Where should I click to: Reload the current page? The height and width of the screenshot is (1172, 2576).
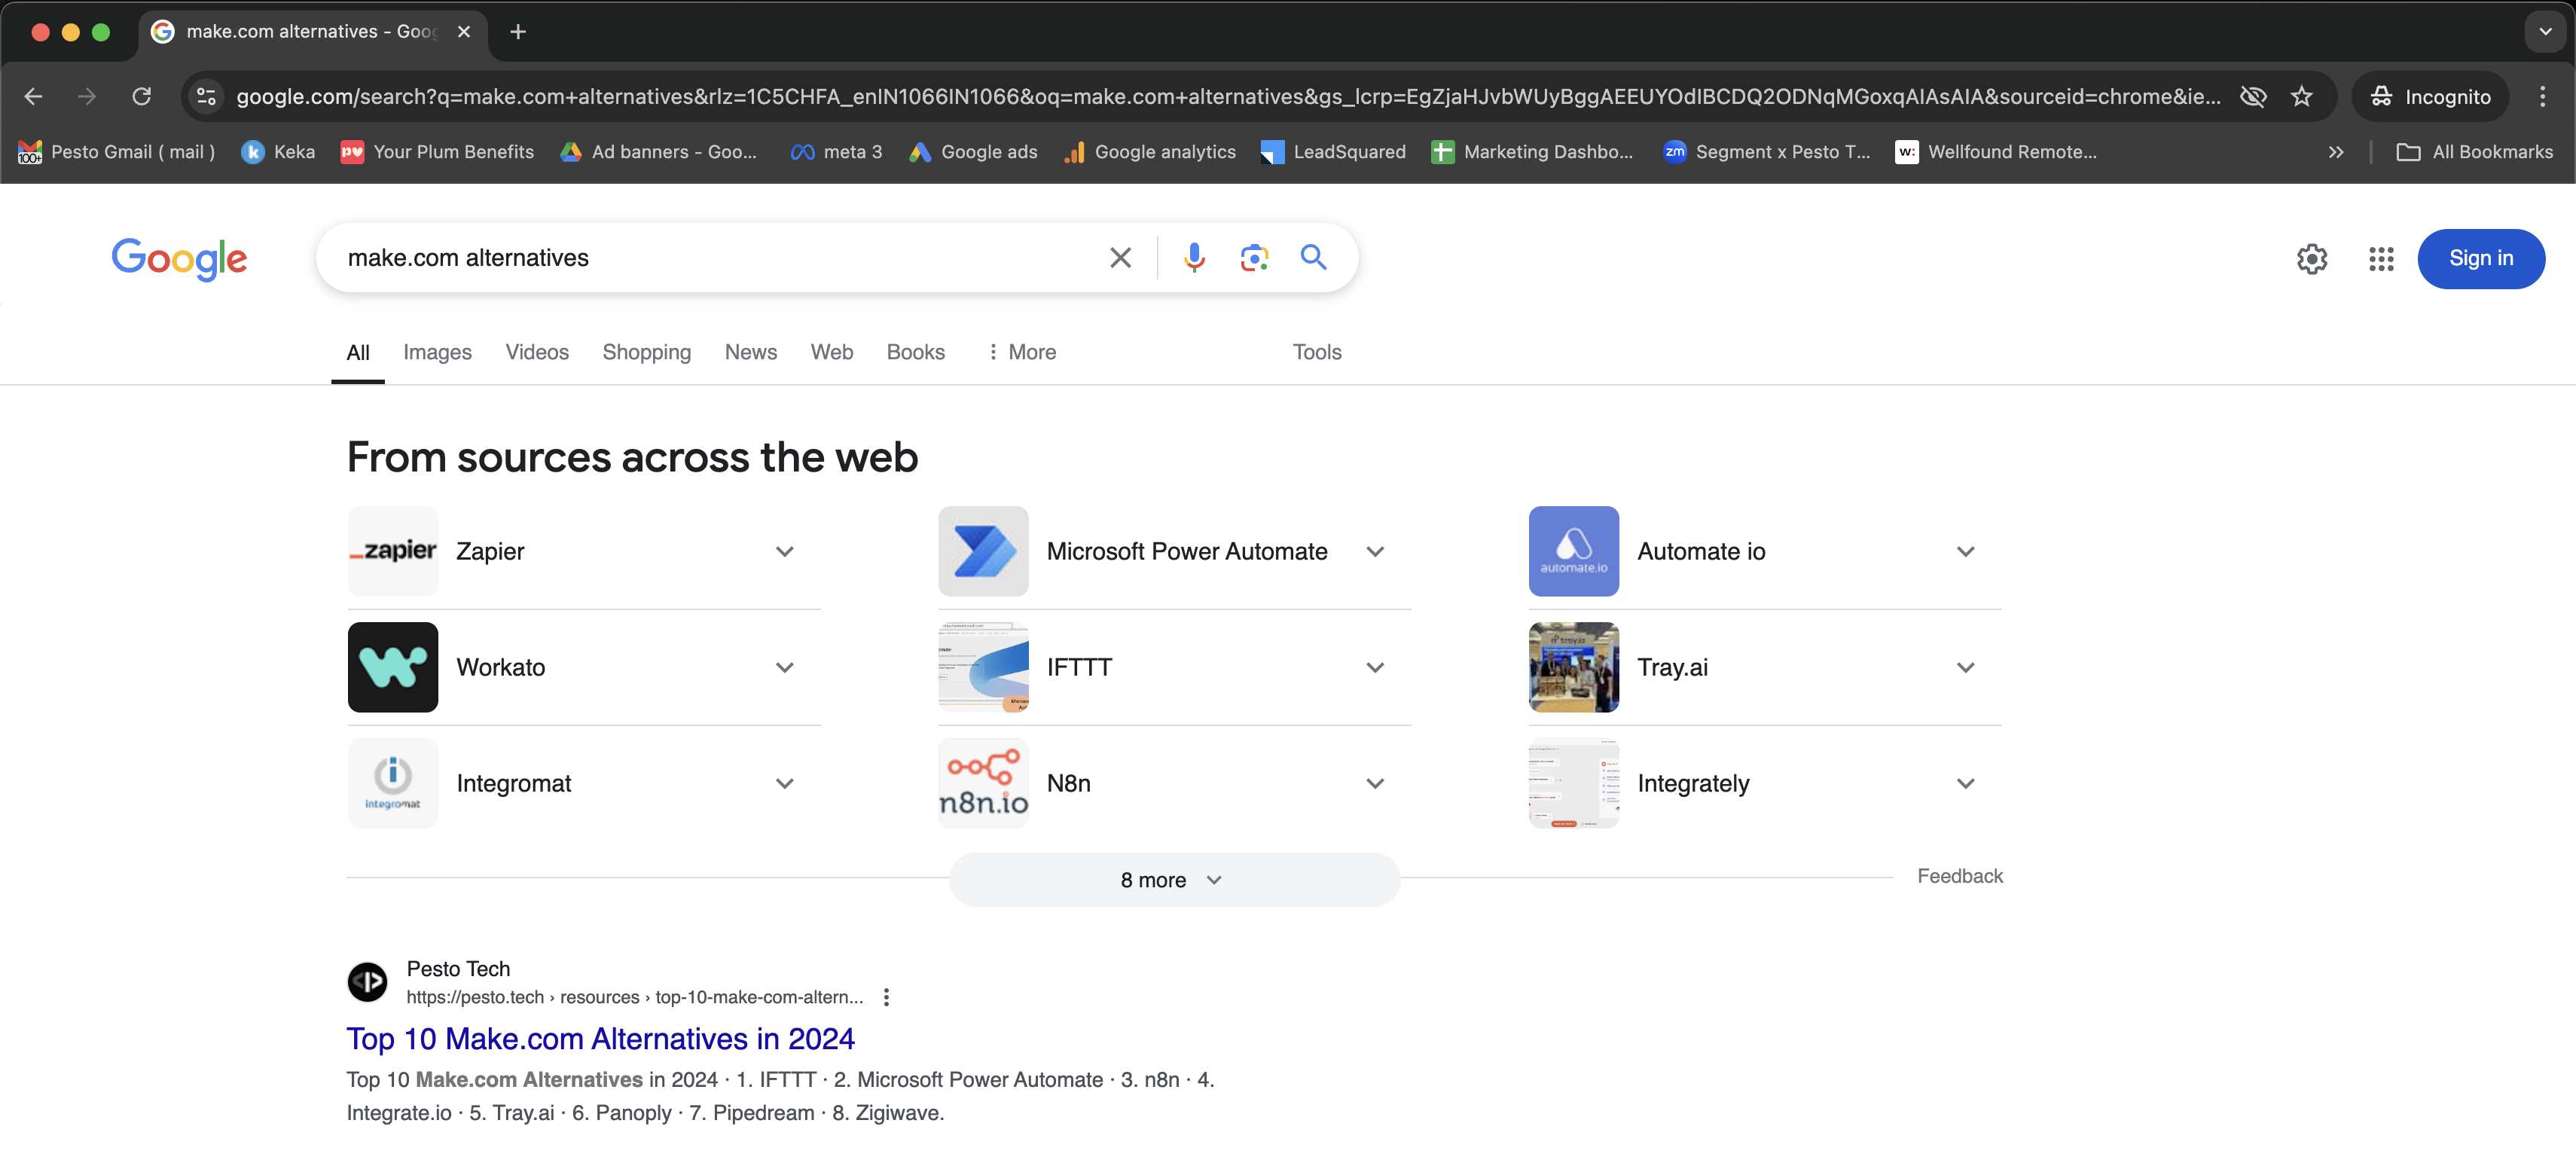142,96
